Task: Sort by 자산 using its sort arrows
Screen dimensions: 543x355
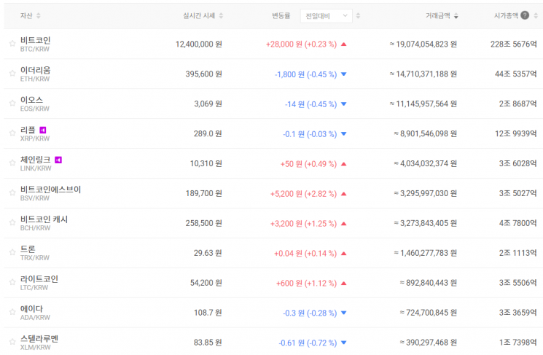Action: 39,15
